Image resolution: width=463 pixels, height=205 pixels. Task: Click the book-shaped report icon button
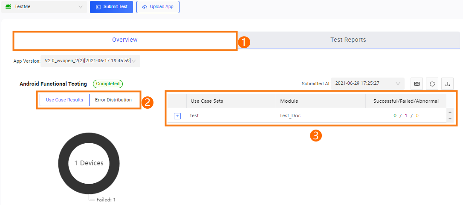point(417,84)
